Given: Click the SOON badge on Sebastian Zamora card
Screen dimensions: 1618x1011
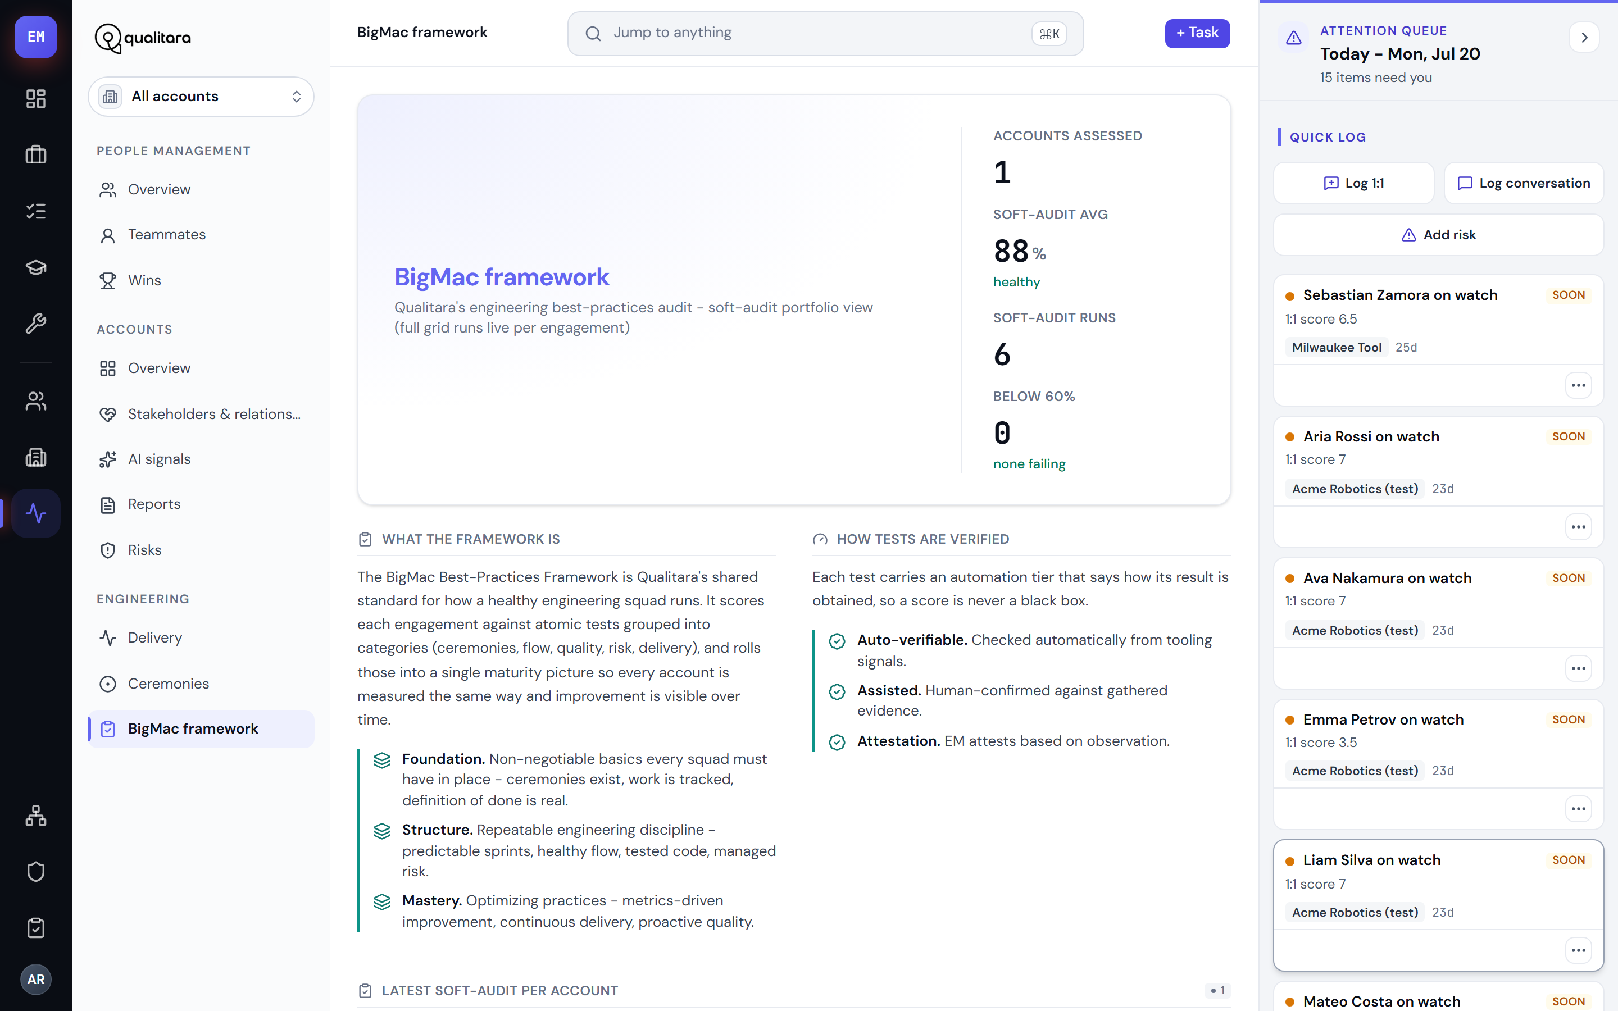Looking at the screenshot, I should pyautogui.click(x=1568, y=295).
